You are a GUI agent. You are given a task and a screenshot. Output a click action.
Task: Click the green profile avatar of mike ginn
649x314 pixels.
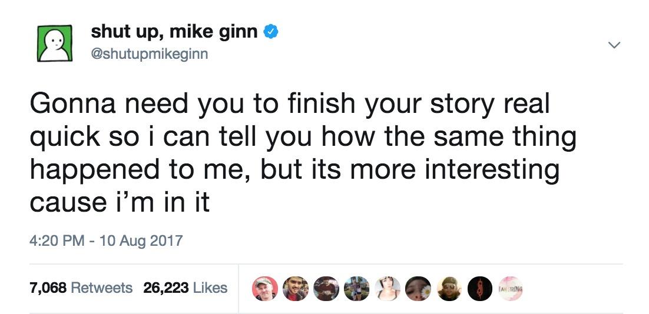54,43
